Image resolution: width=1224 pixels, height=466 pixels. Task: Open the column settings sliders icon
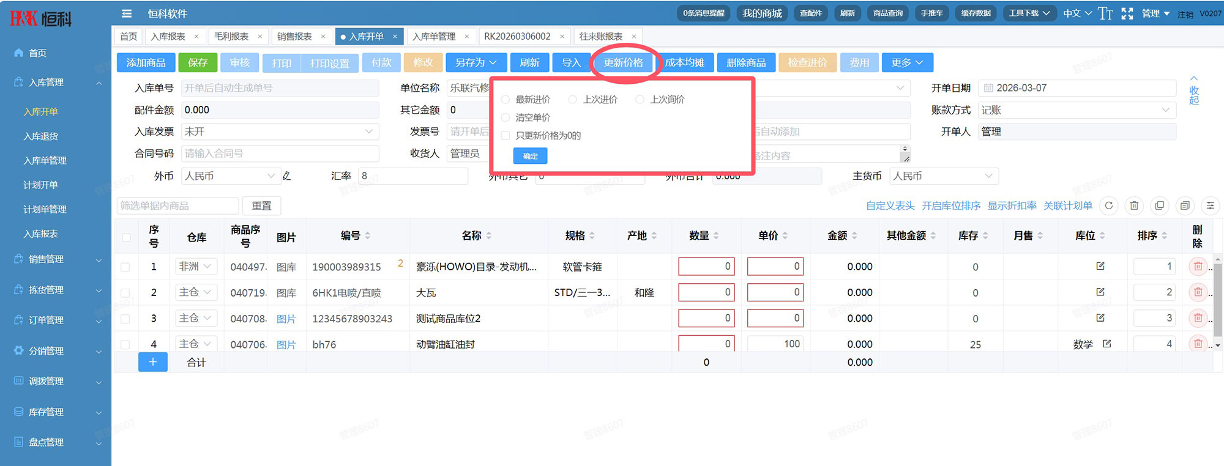(1210, 205)
